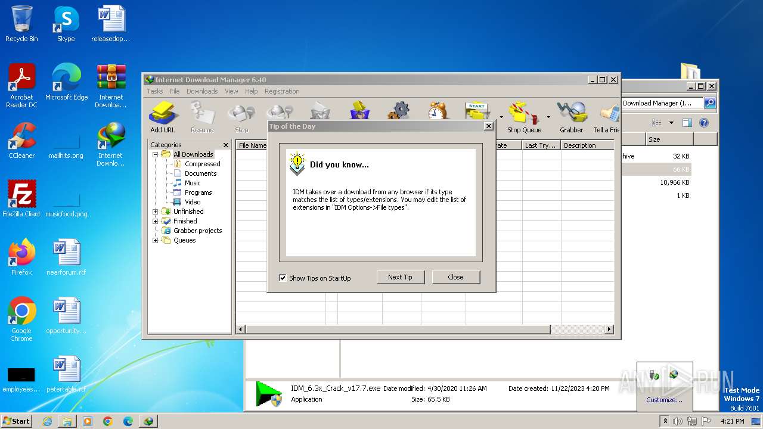763x429 pixels.
Task: Open the Downloads menu
Action: coord(202,91)
